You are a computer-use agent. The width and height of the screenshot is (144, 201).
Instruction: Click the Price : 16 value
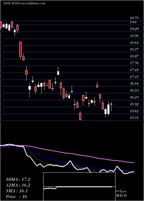(x=16, y=197)
